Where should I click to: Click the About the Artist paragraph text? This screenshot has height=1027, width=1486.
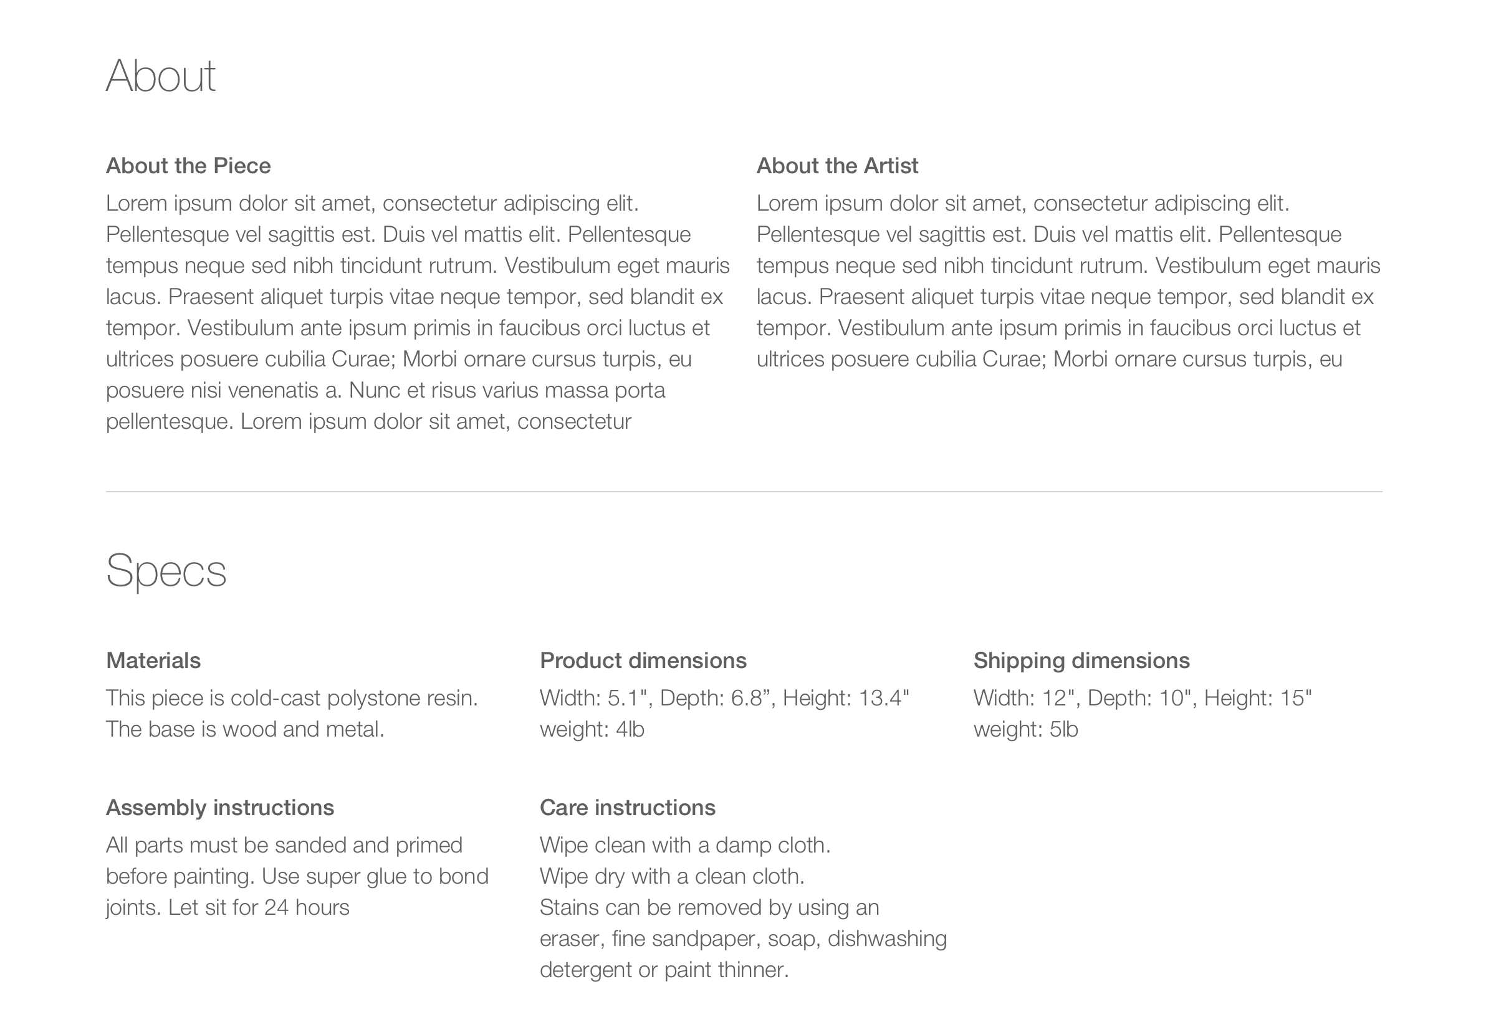pos(1068,281)
